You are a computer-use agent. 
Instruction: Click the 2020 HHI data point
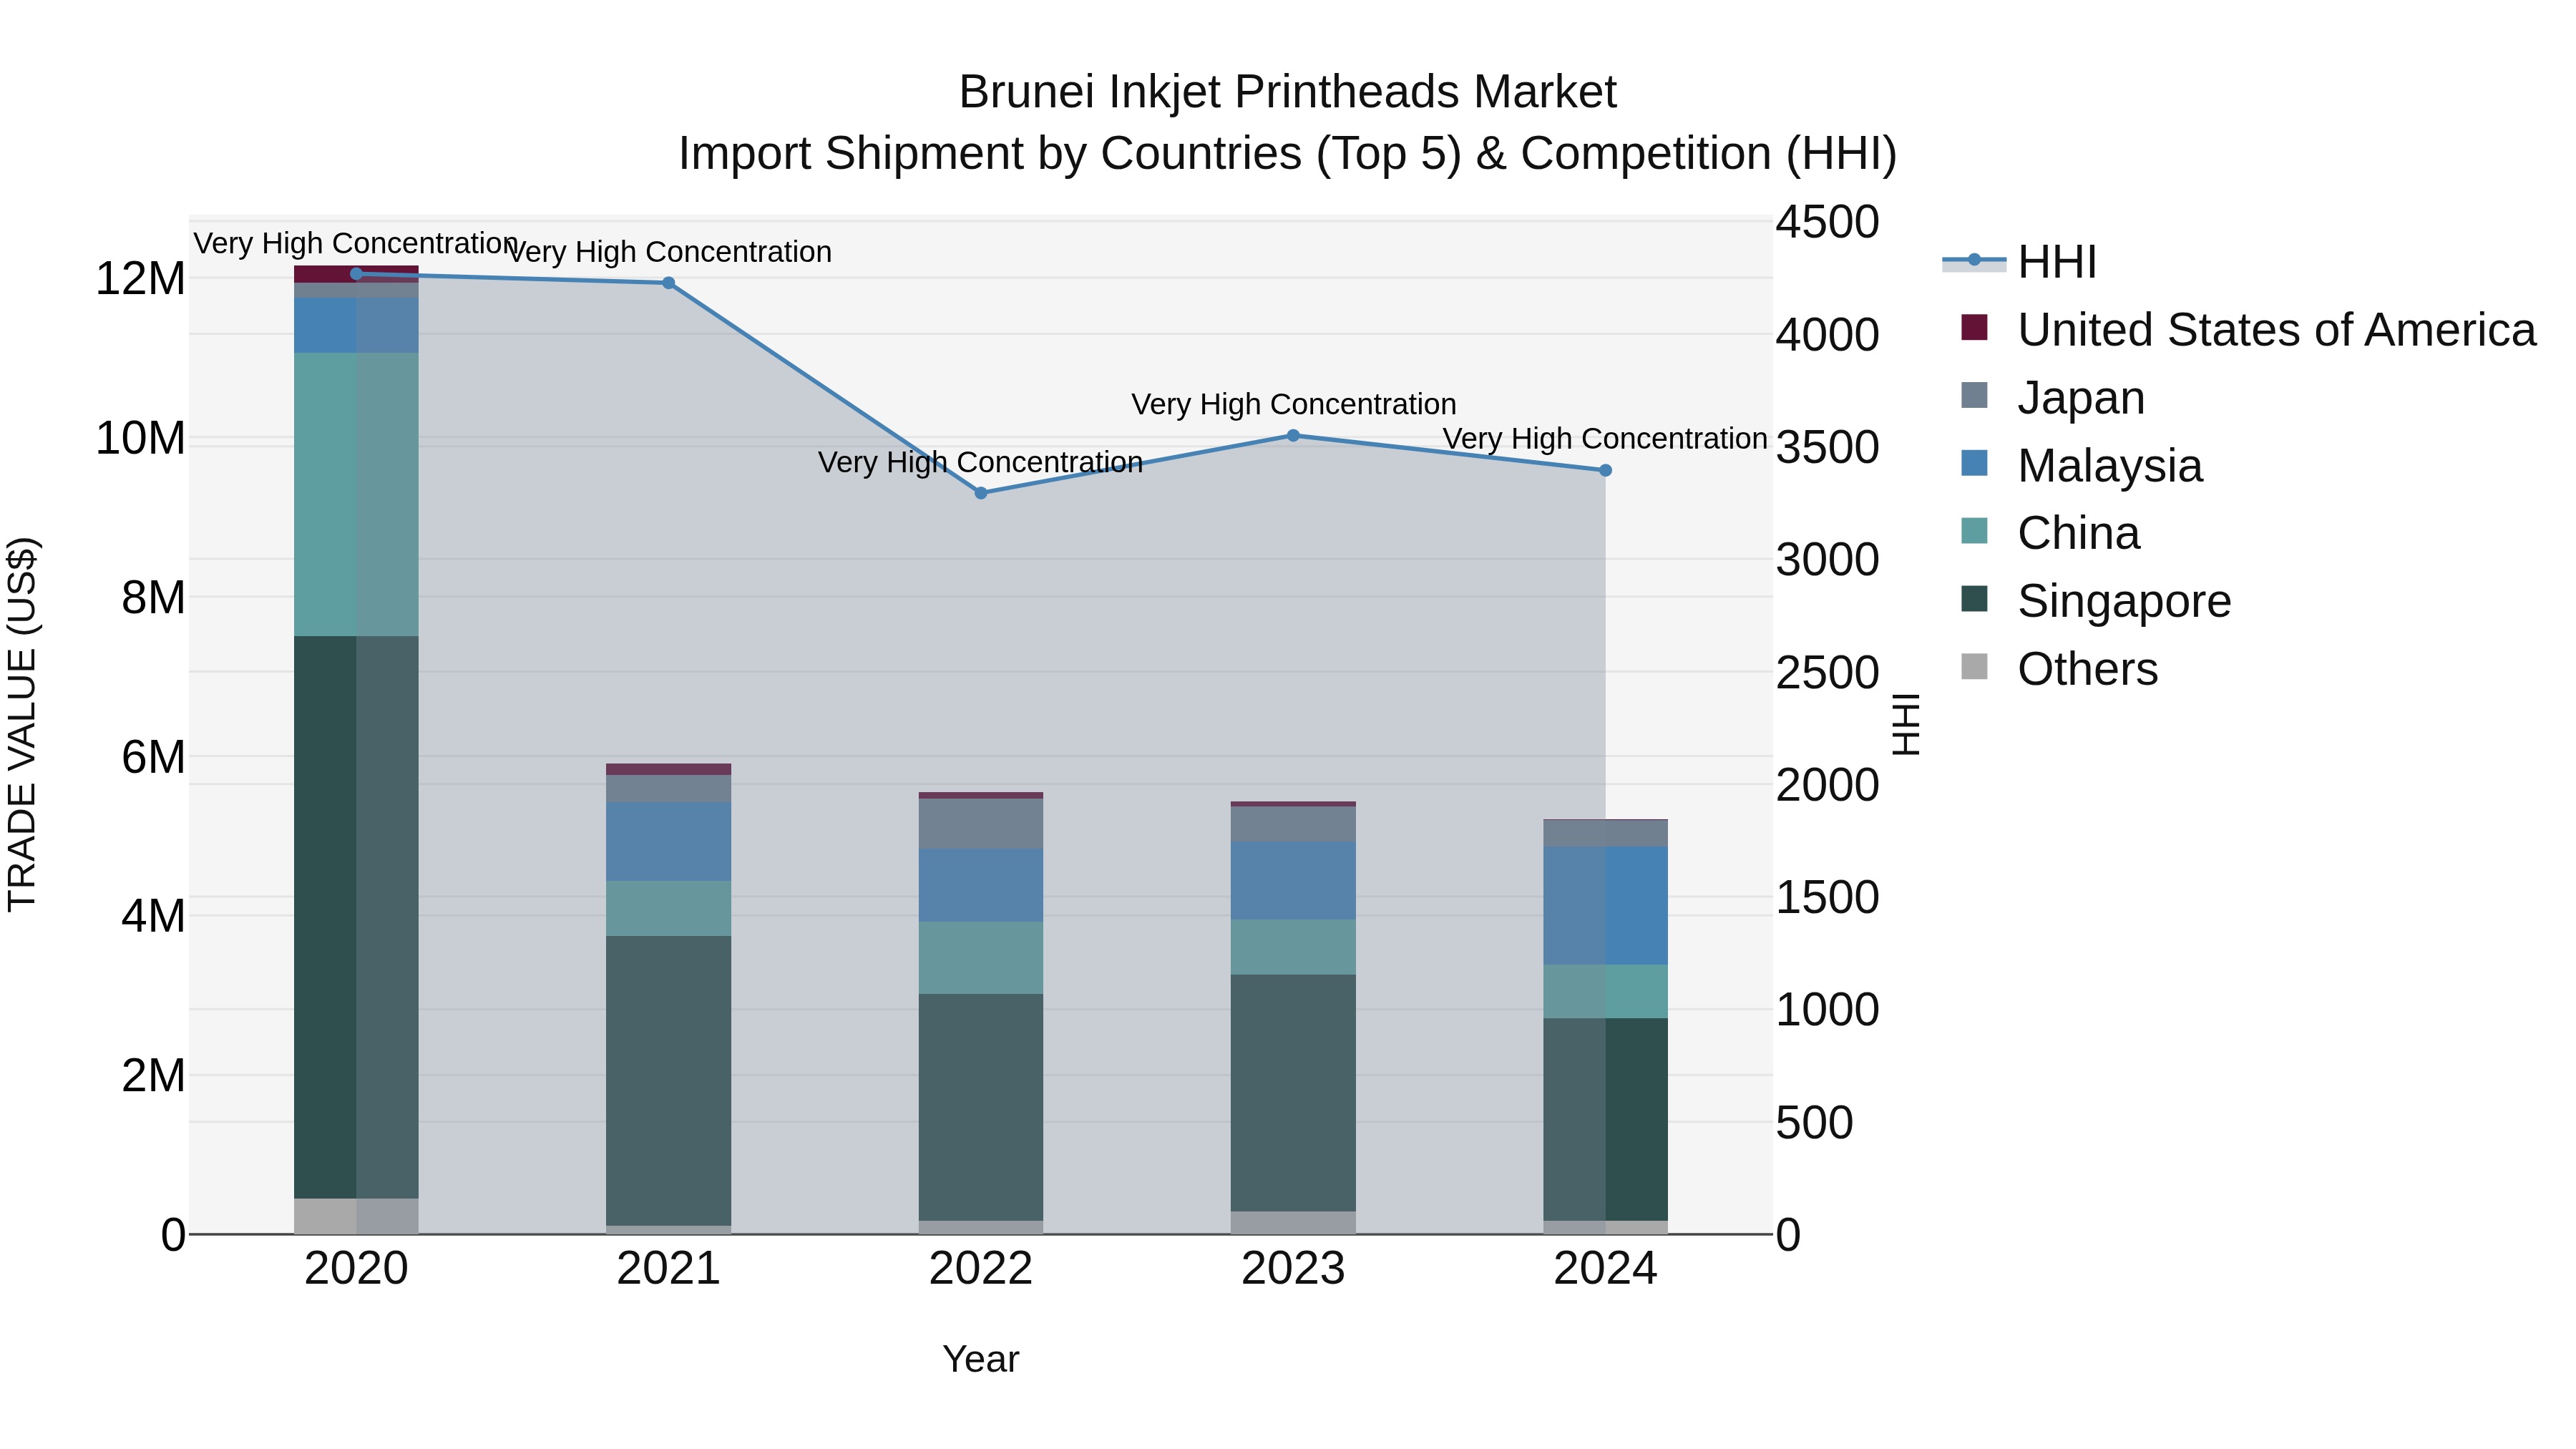tap(357, 274)
